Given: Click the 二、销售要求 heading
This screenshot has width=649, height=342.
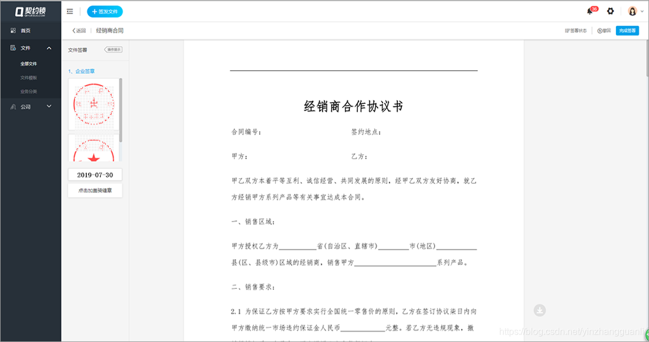Looking at the screenshot, I should click(x=253, y=287).
